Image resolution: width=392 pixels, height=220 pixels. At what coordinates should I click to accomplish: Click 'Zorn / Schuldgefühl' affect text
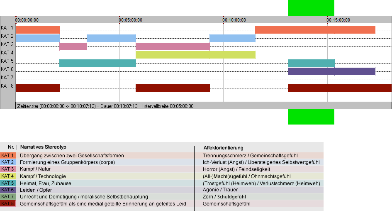click(224, 197)
